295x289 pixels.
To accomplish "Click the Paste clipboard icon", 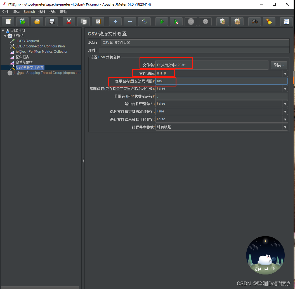I will click(x=98, y=21).
